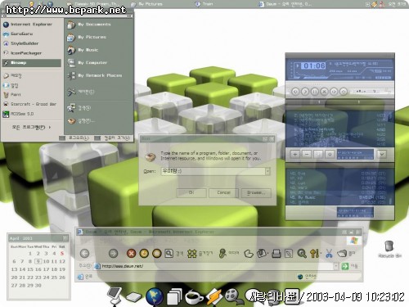The image size is (409, 307).
Task: Click the folder icon at IE toolbar end
Action: click(342, 254)
